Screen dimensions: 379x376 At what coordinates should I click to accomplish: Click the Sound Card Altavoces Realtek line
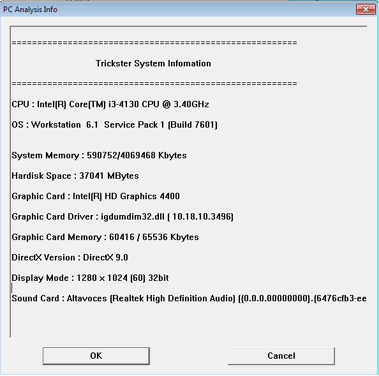pyautogui.click(x=189, y=299)
